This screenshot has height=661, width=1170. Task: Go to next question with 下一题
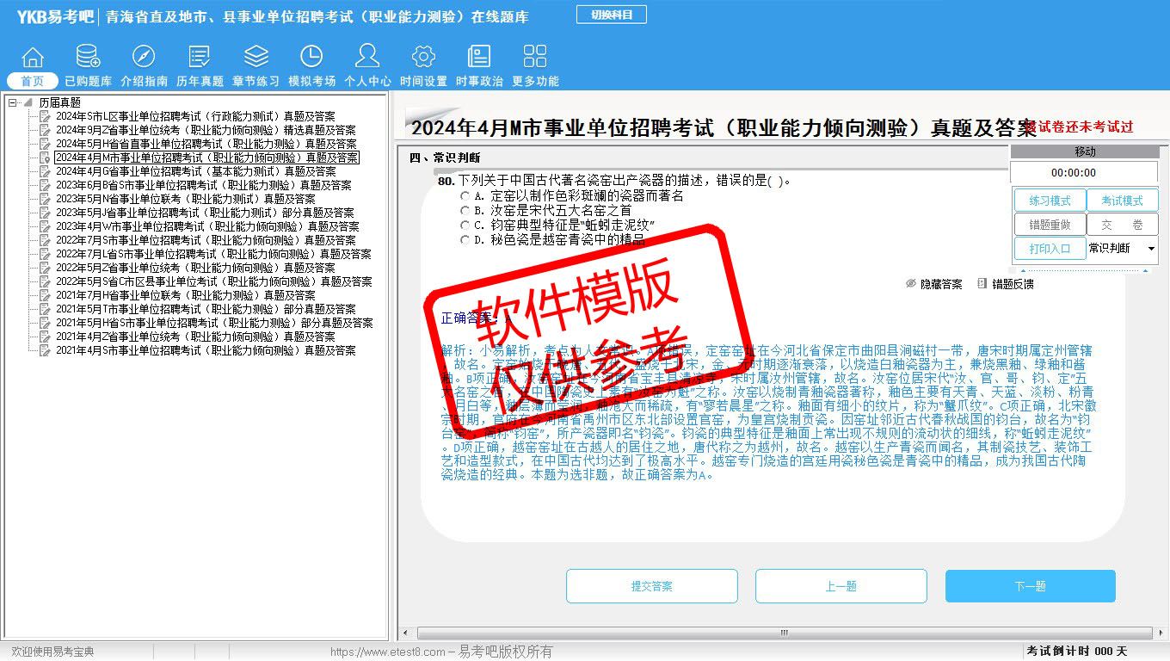[1030, 586]
